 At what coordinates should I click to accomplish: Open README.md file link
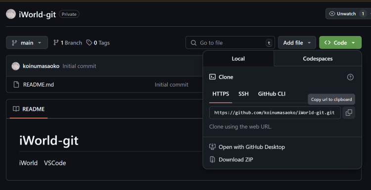38,85
